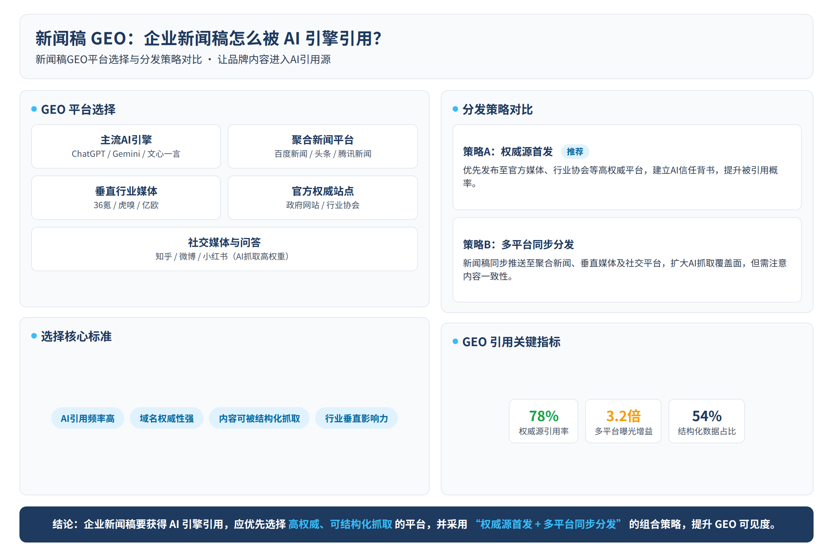Click the 选择核心标准 section title

tap(76, 336)
